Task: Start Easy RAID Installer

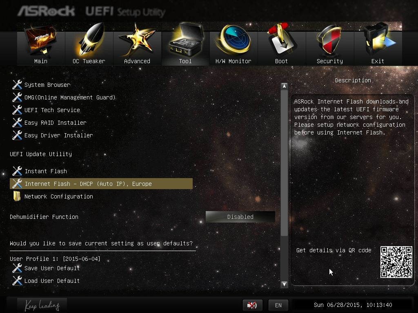Action: tap(55, 123)
